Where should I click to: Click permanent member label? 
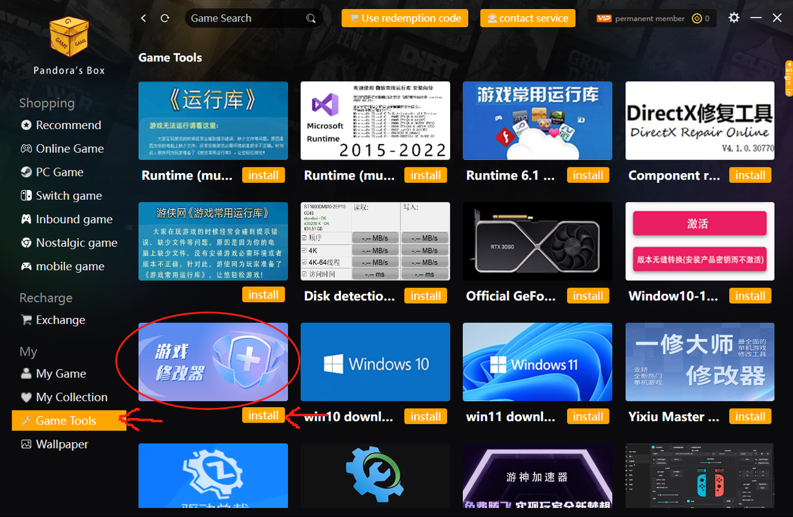650,19
